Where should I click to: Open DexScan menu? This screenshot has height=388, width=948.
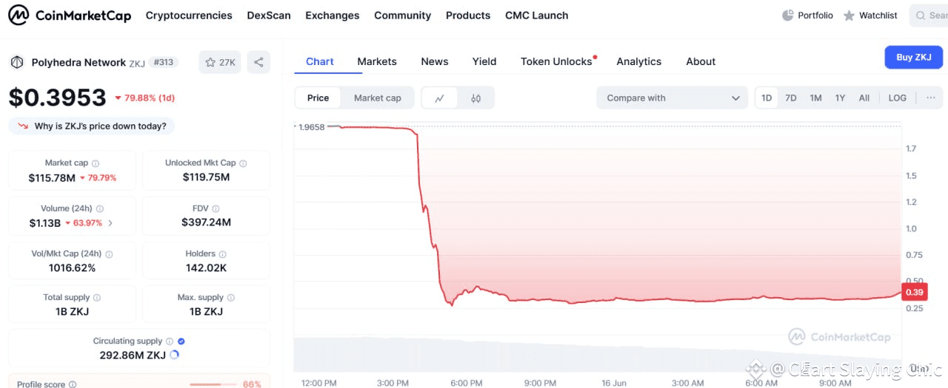coord(269,16)
